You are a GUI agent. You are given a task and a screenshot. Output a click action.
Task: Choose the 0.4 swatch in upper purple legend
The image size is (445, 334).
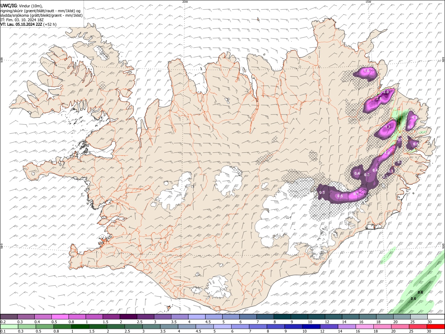[43, 317]
